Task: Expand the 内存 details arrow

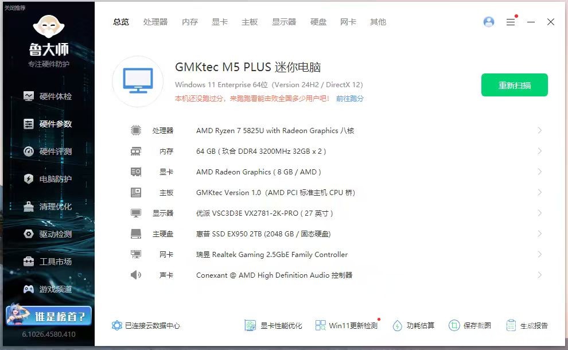Action: point(540,151)
